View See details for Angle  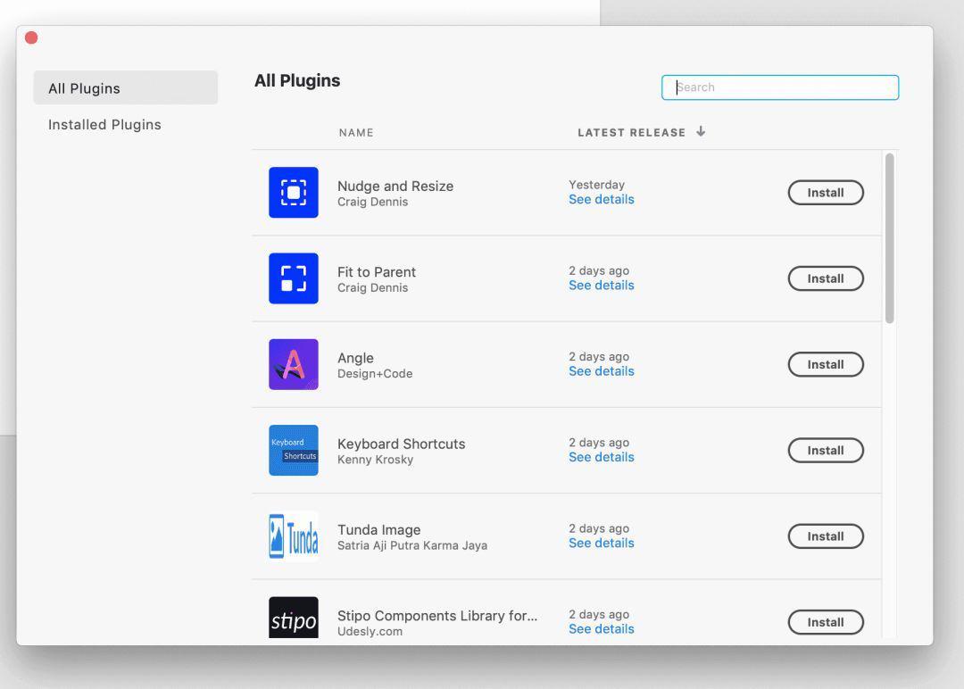pos(602,372)
